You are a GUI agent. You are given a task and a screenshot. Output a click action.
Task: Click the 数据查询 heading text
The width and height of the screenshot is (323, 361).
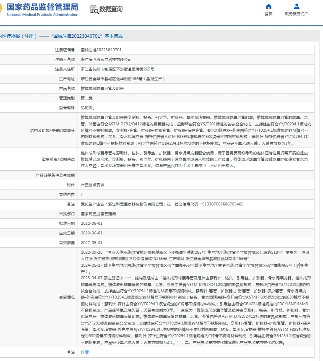pos(111,9)
